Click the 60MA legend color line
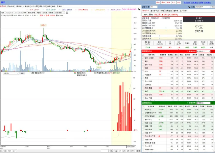215x153 pixels. pyautogui.click(x=76, y=10)
